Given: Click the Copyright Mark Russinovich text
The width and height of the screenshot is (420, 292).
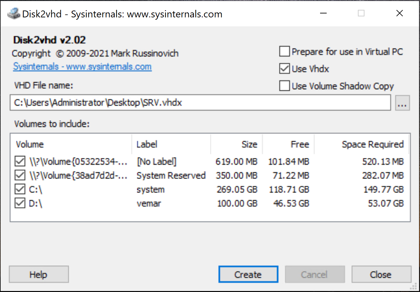Looking at the screenshot, I should tap(95, 53).
